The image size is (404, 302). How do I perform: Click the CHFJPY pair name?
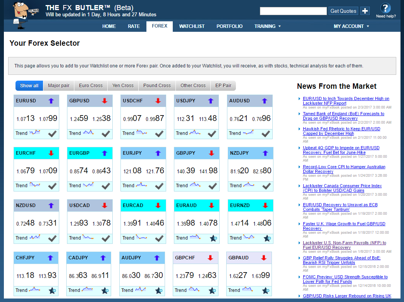pyautogui.click(x=26, y=258)
